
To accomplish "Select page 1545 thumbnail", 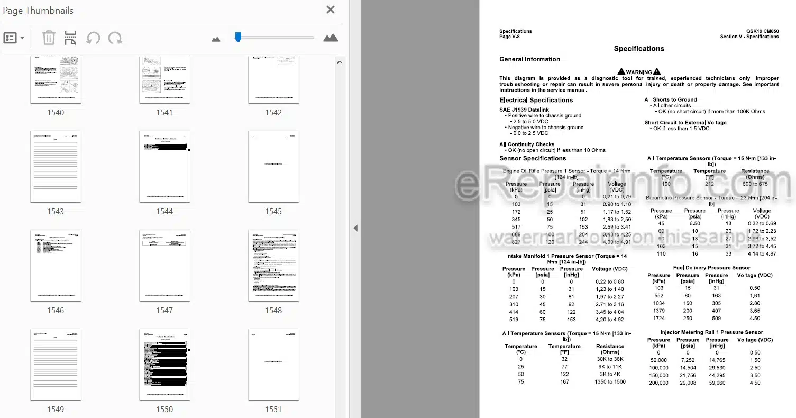I will tap(273, 167).
